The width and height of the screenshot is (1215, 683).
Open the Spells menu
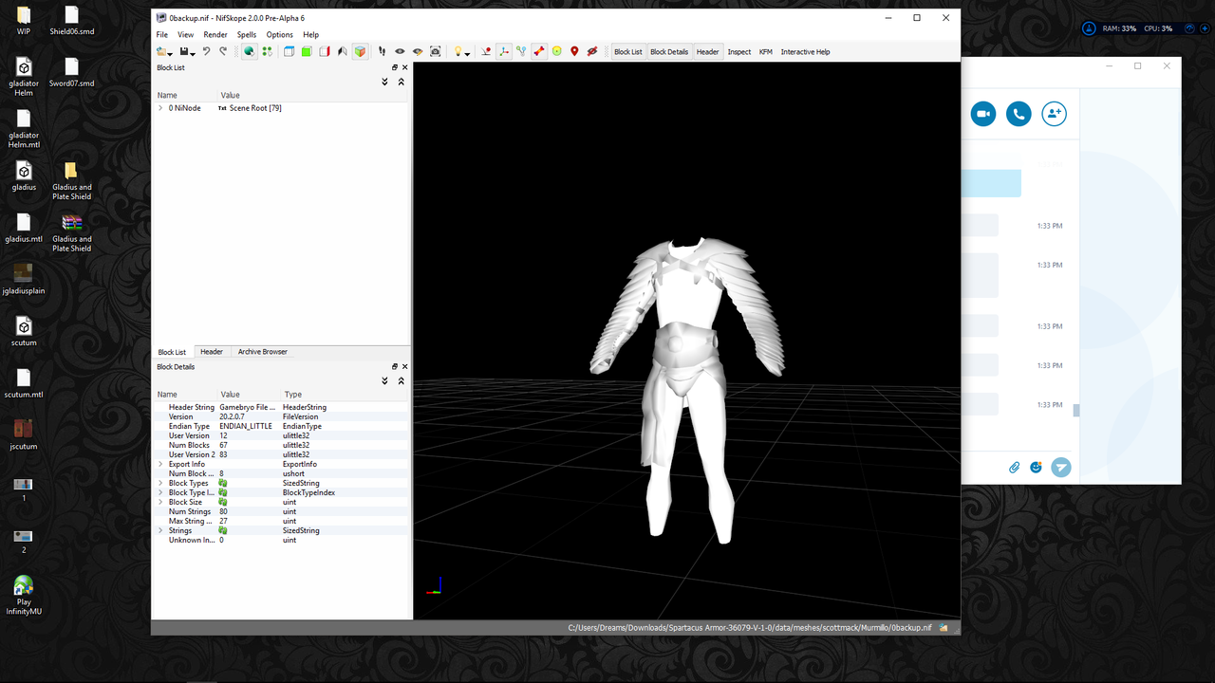click(x=247, y=34)
